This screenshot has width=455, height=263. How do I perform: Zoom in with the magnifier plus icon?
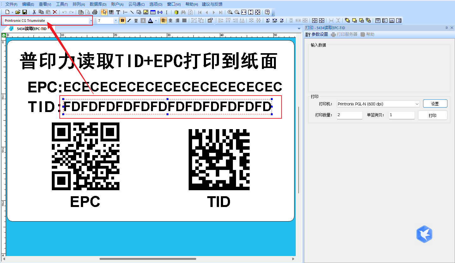(x=230, y=12)
